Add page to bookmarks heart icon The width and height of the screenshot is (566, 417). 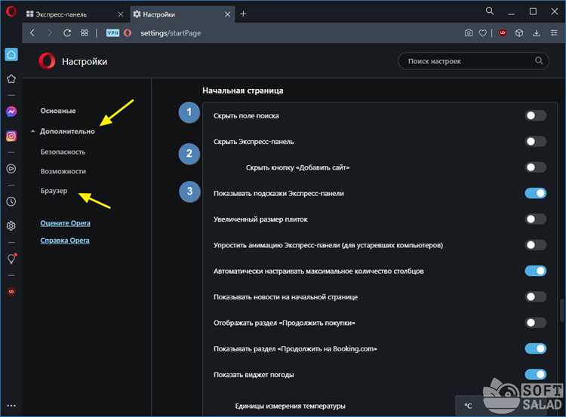(483, 33)
